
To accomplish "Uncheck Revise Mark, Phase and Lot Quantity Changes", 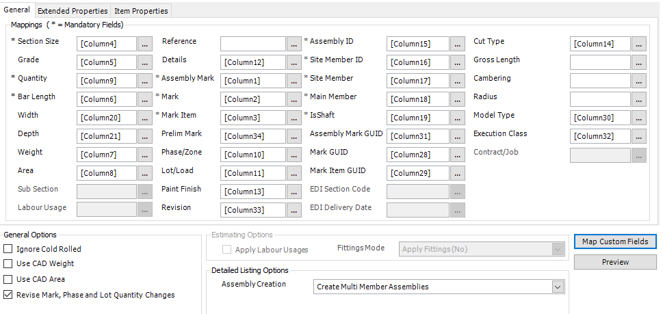I will [x=8, y=296].
